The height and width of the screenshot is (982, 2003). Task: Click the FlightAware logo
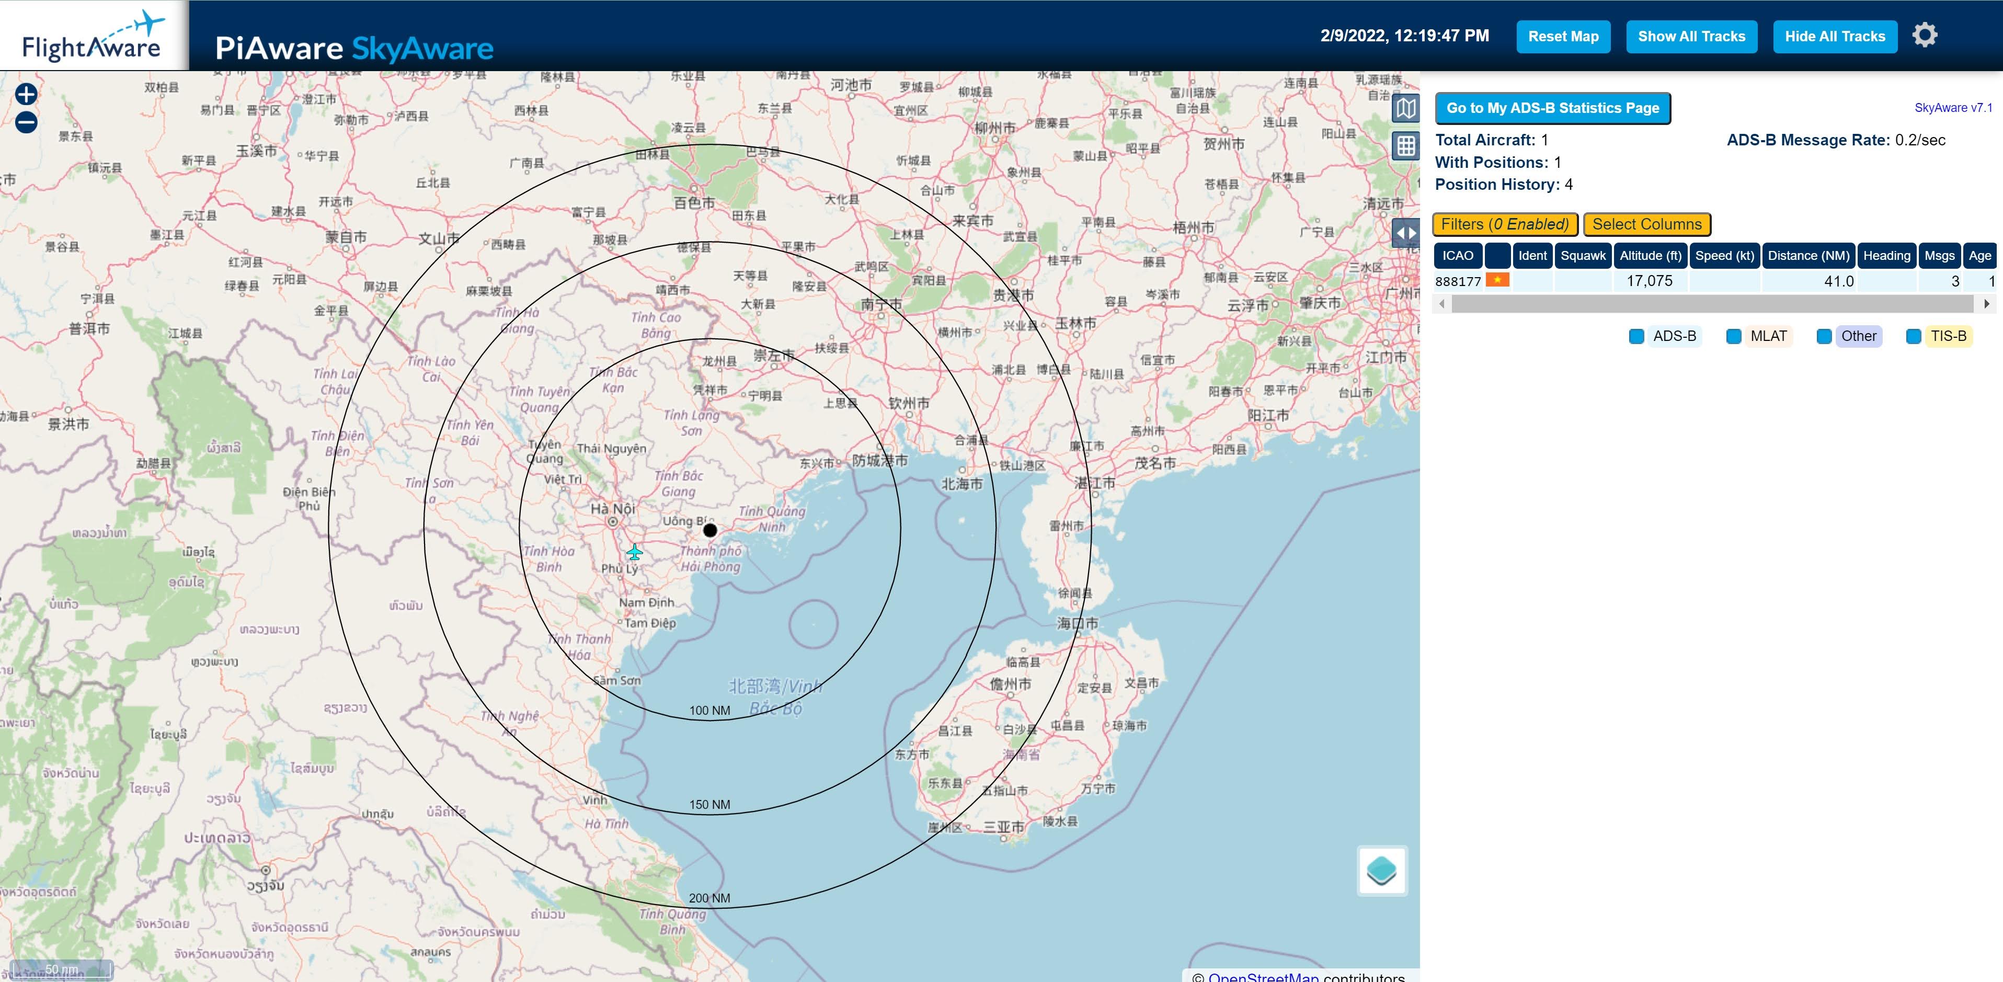(x=93, y=36)
